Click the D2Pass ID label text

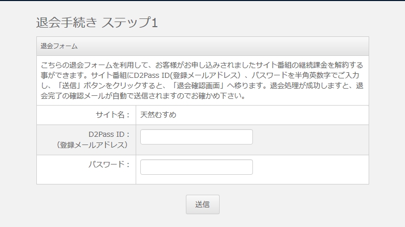[105, 135]
